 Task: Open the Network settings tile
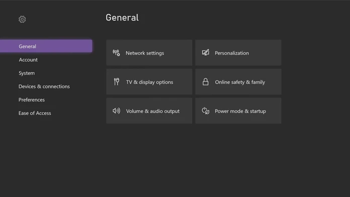[149, 53]
